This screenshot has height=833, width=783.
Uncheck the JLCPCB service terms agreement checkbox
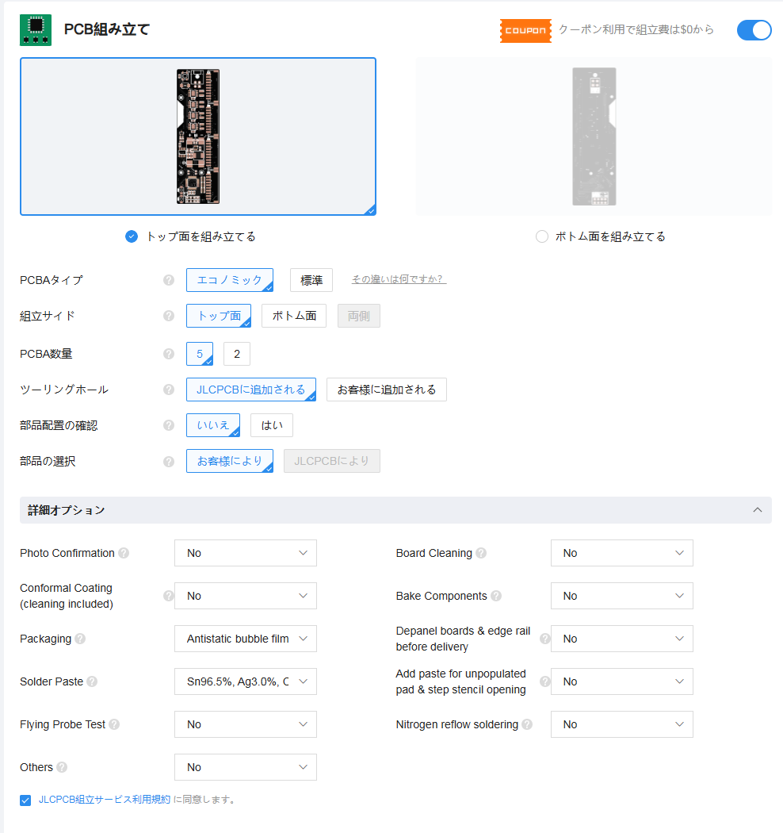tap(25, 800)
